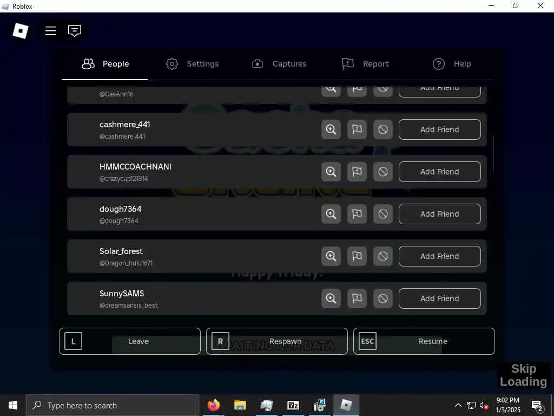Add HMMCCOACHNANI as friend
This screenshot has height=416, width=554.
[439, 172]
